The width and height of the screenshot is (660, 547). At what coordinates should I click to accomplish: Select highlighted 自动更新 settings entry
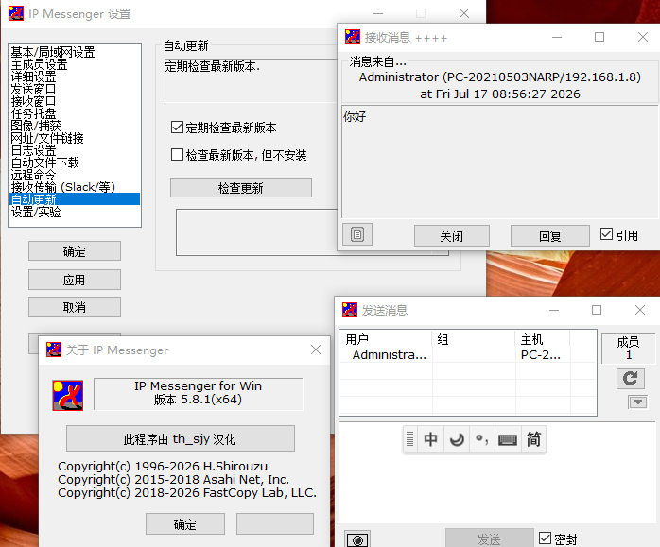coord(75,199)
